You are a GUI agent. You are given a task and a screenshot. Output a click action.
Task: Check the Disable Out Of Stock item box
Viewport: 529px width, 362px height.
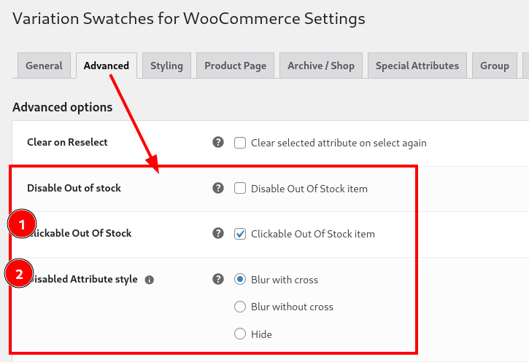240,188
